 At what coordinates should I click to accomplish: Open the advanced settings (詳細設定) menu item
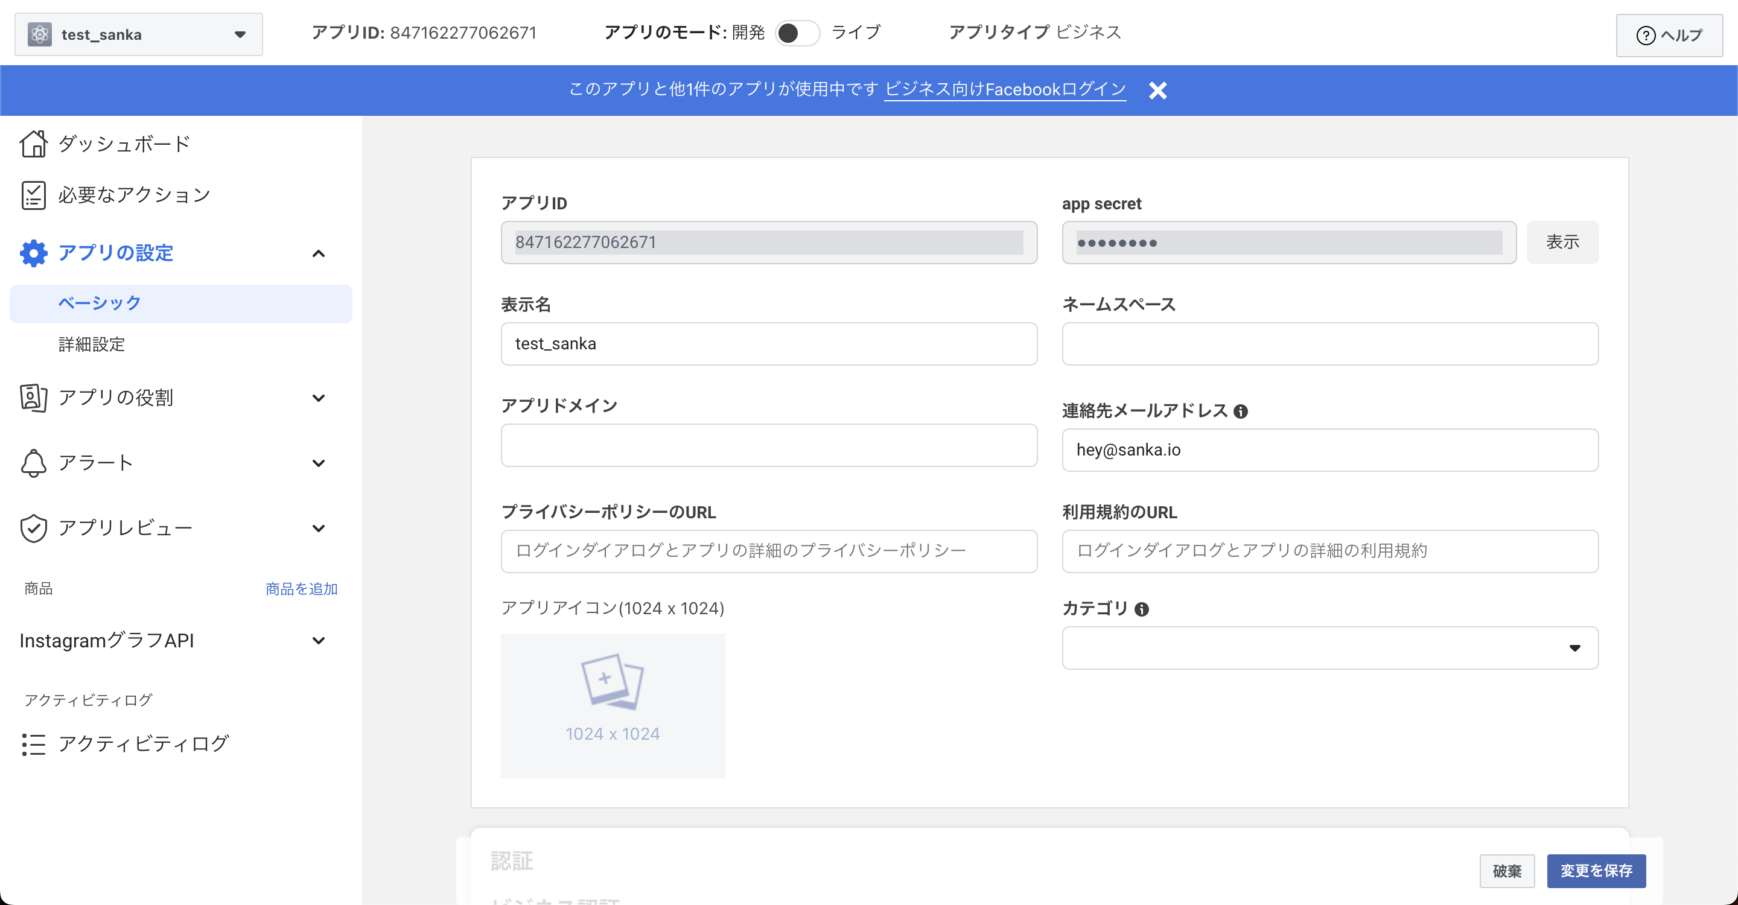coord(92,345)
